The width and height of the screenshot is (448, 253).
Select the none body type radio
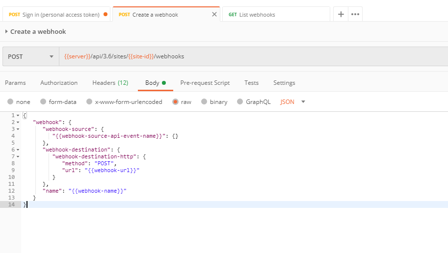coord(10,102)
